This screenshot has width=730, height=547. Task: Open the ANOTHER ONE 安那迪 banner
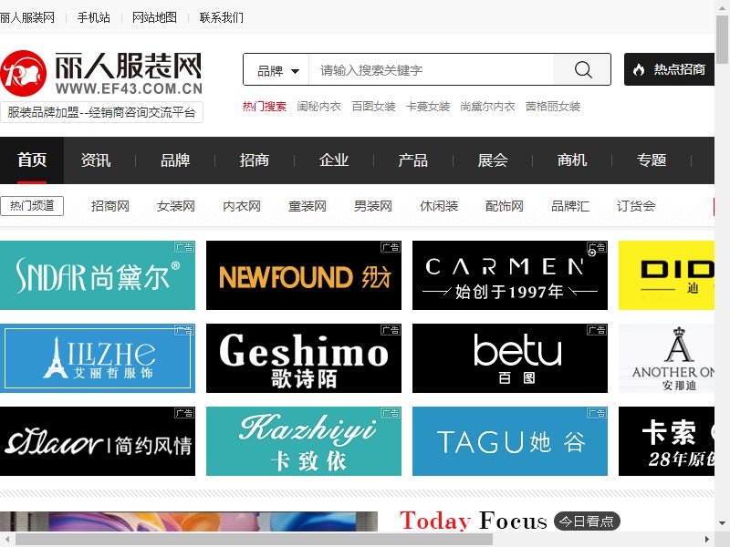point(666,358)
